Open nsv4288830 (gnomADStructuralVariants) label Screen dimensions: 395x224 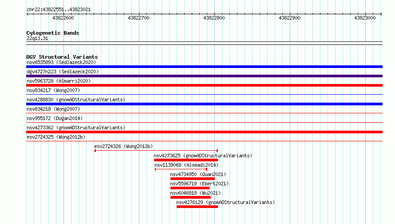[x=76, y=100]
